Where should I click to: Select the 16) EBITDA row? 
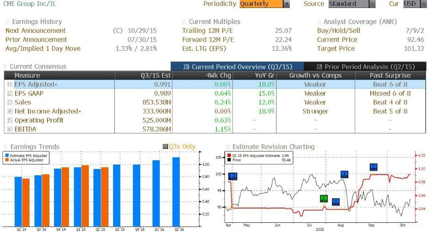coord(215,129)
